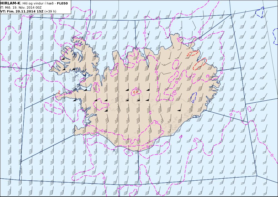Click the "VT: Fim. 20.11.2014 15Z" valid time
278x197 pixels.
(x=22, y=11)
